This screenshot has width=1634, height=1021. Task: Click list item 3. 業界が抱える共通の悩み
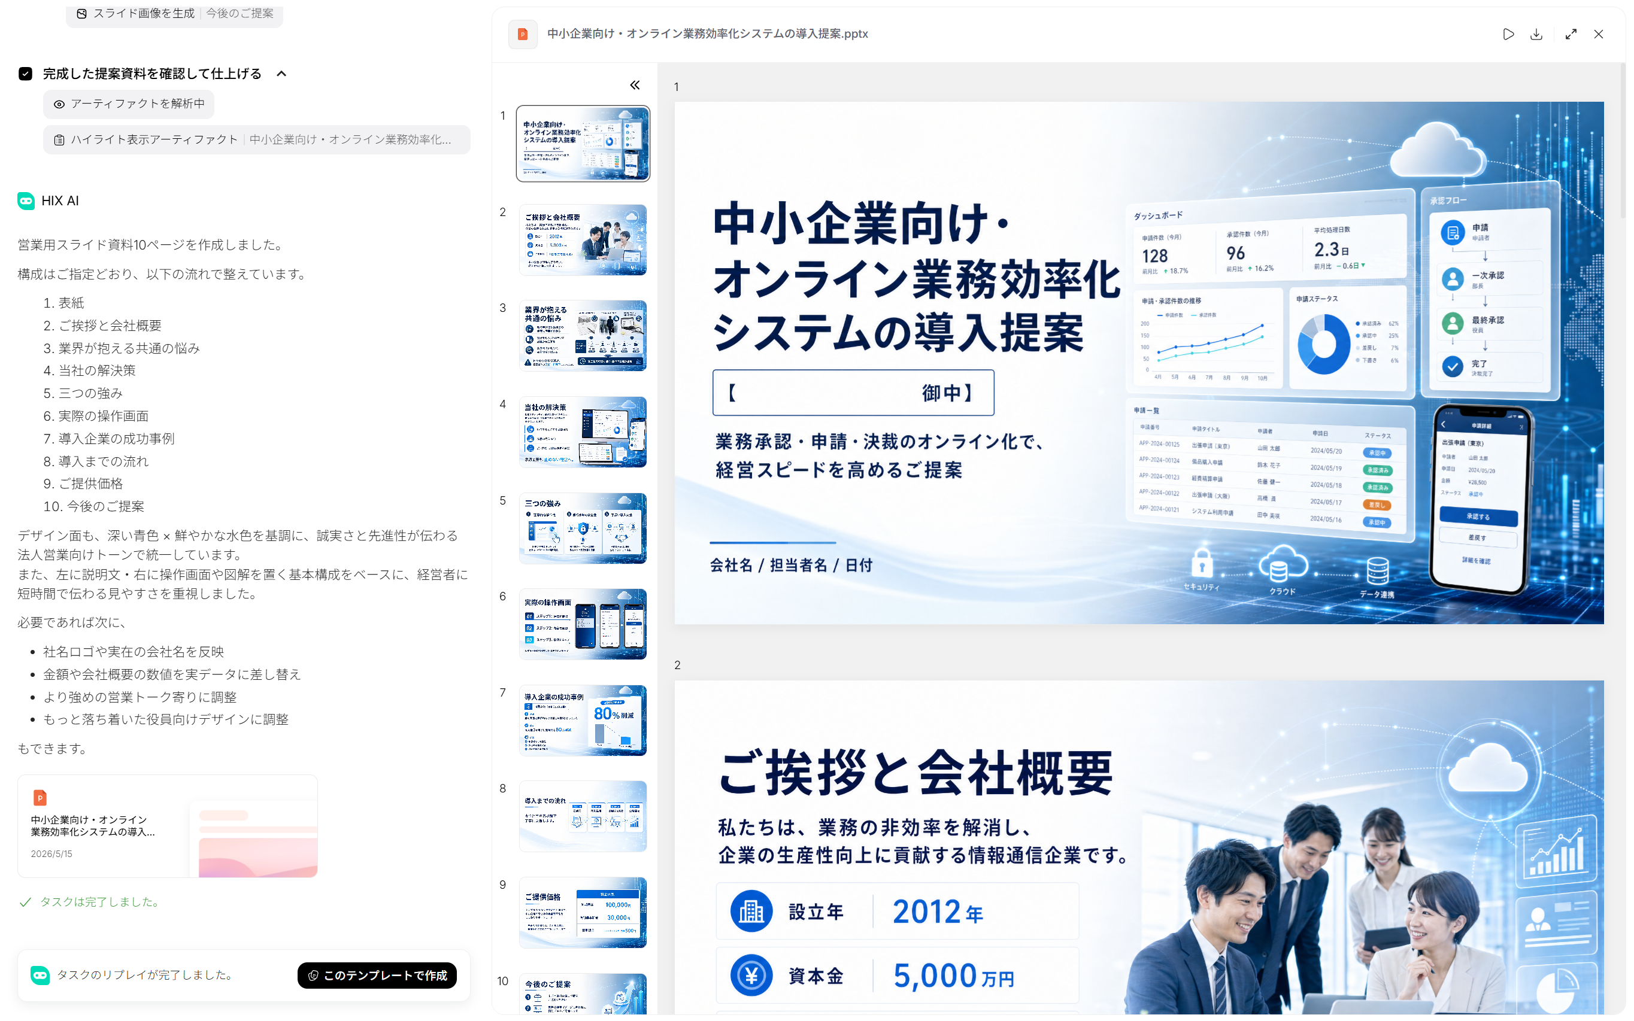coord(122,348)
